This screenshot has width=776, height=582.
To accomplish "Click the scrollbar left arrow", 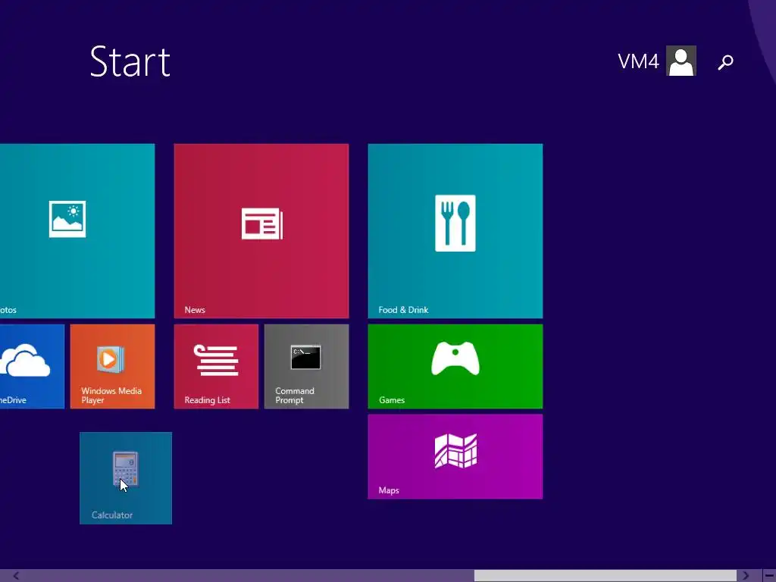I will tap(16, 576).
